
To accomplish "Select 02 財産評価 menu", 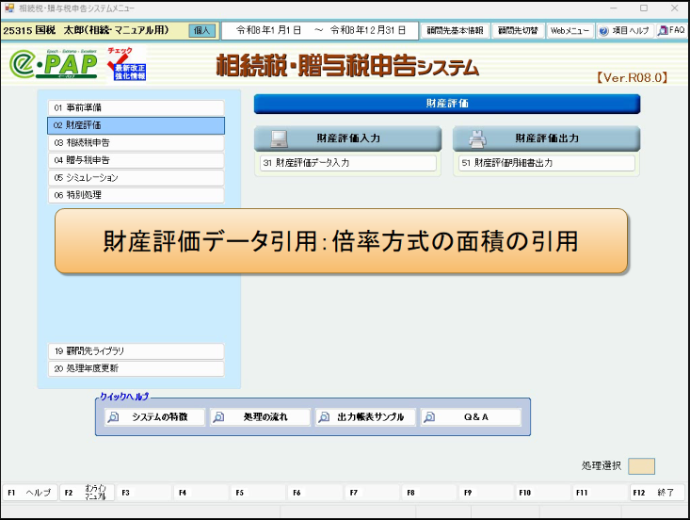I will click(x=136, y=125).
